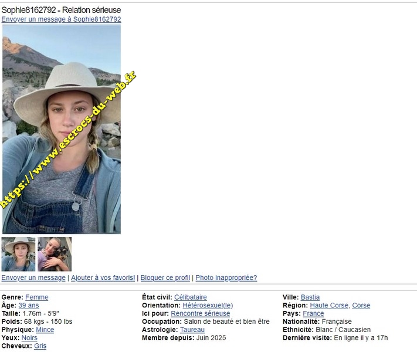Click 'Envoyer un message' link below thumbnails
Image resolution: width=417 pixels, height=352 pixels.
[33, 277]
